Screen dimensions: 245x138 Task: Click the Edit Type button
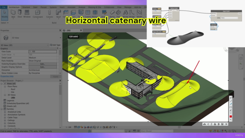(55, 45)
